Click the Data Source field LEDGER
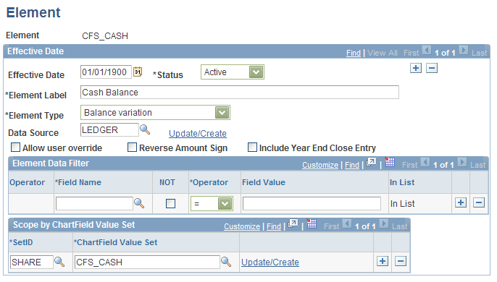The height and width of the screenshot is (282, 497). coord(109,129)
